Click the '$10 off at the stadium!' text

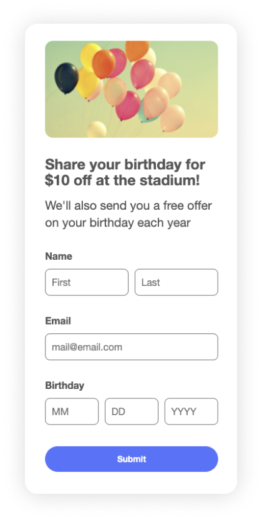click(x=122, y=180)
